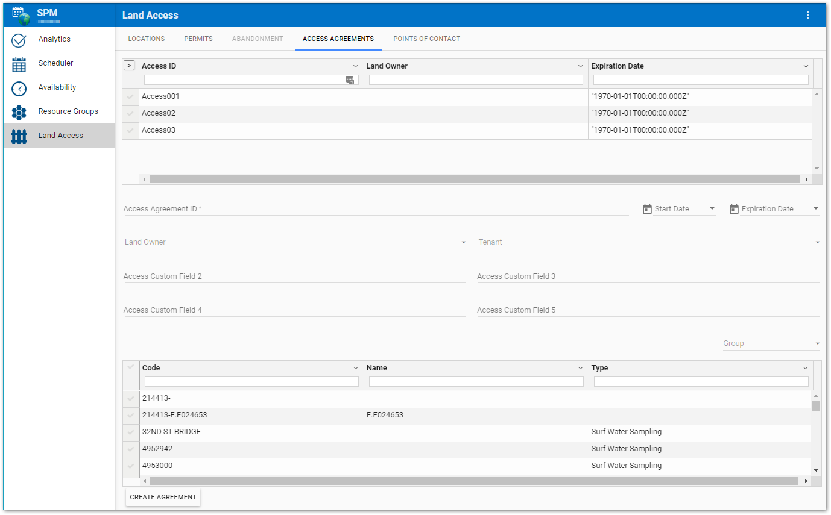831x515 pixels.
Task: Toggle the checkmark for row Access001
Action: (130, 96)
